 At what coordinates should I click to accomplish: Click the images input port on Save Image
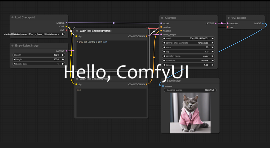163,86
